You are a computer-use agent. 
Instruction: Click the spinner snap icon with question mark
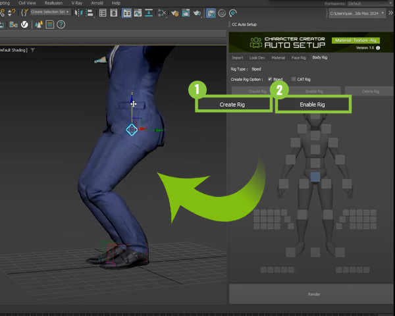(11, 13)
